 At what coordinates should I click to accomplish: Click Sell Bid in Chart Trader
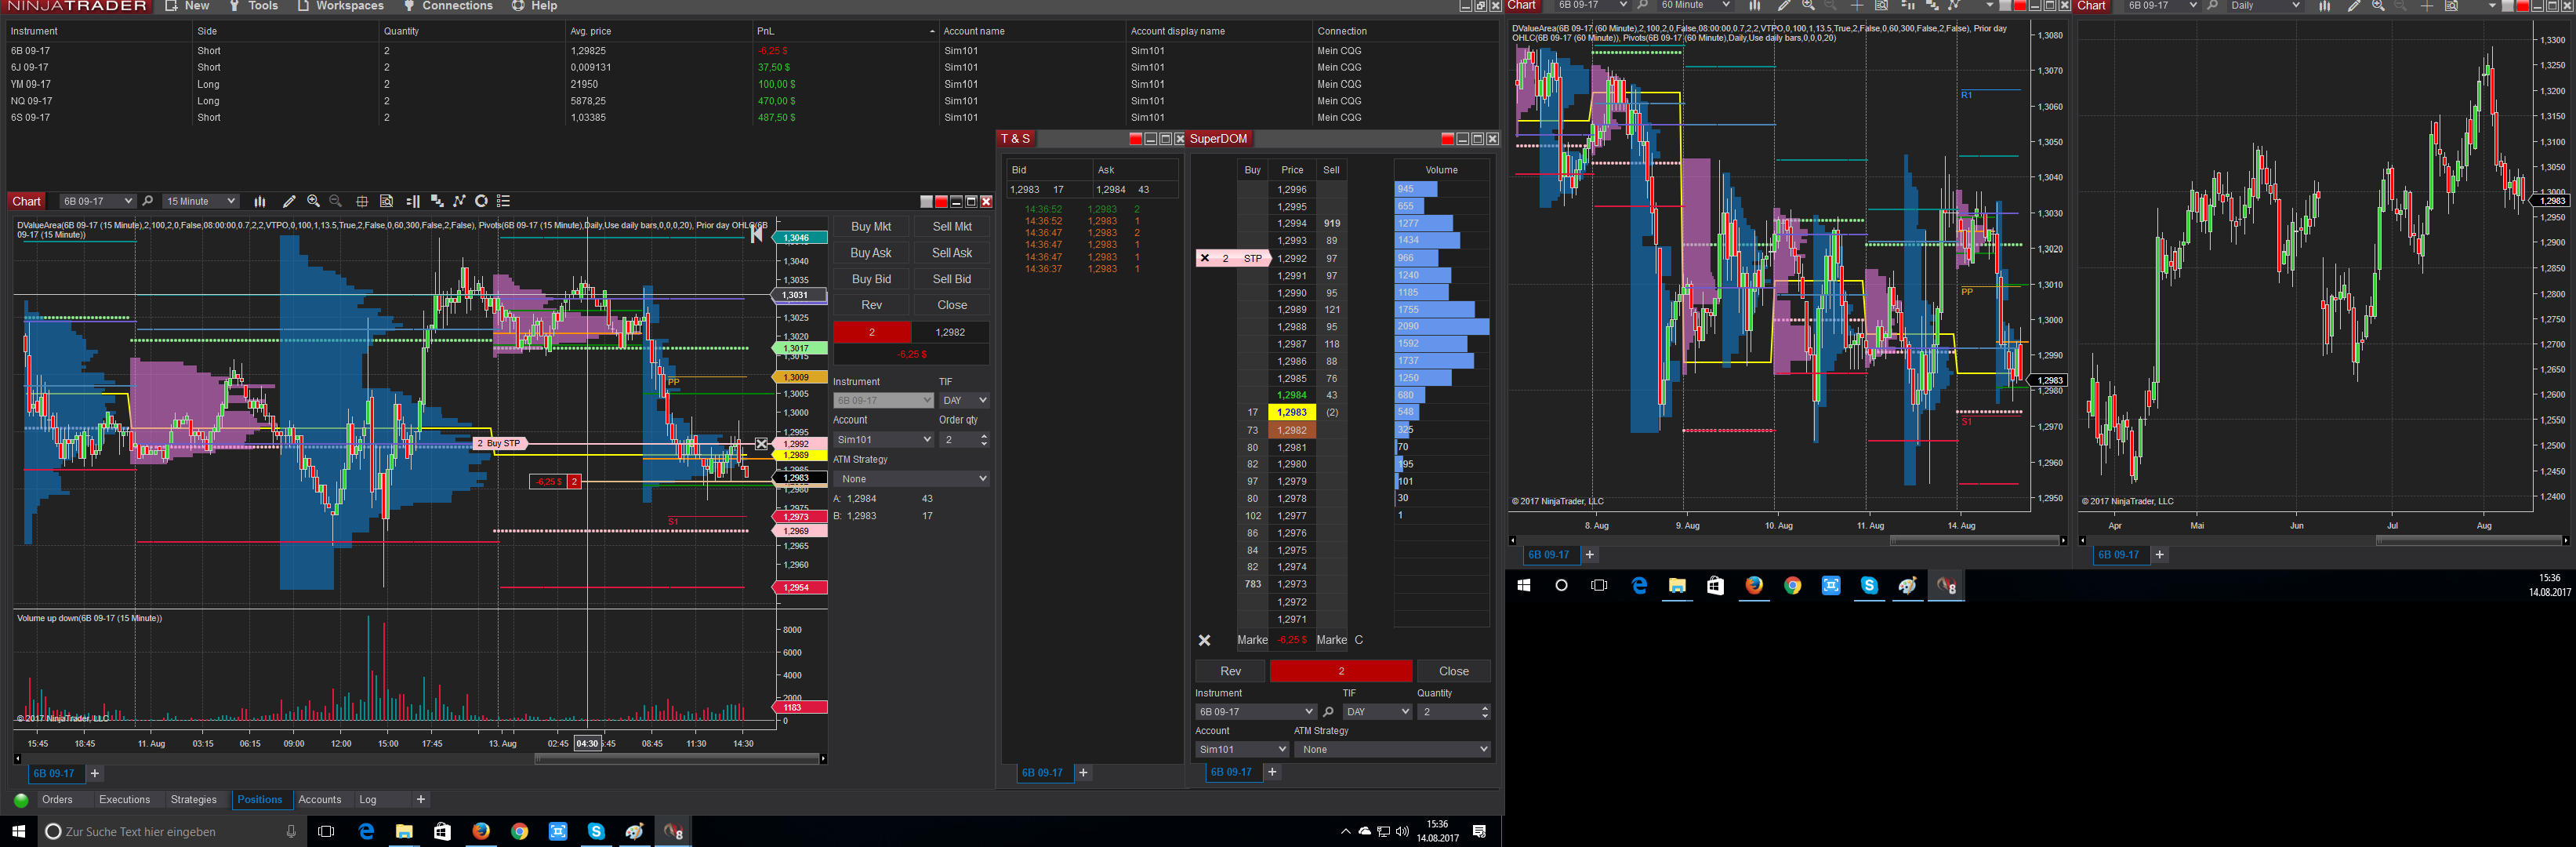pyautogui.click(x=952, y=279)
